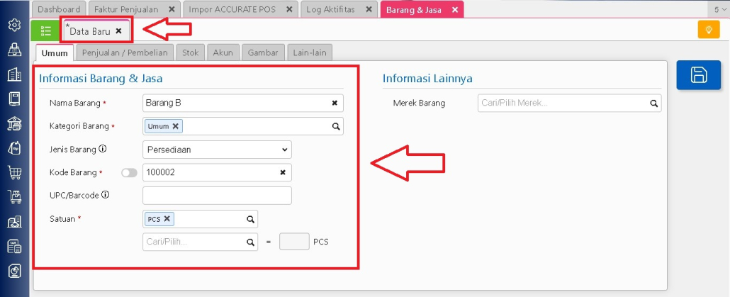The image size is (730, 297).
Task: Click the info icon beside Jenis Barang
Action: [102, 149]
